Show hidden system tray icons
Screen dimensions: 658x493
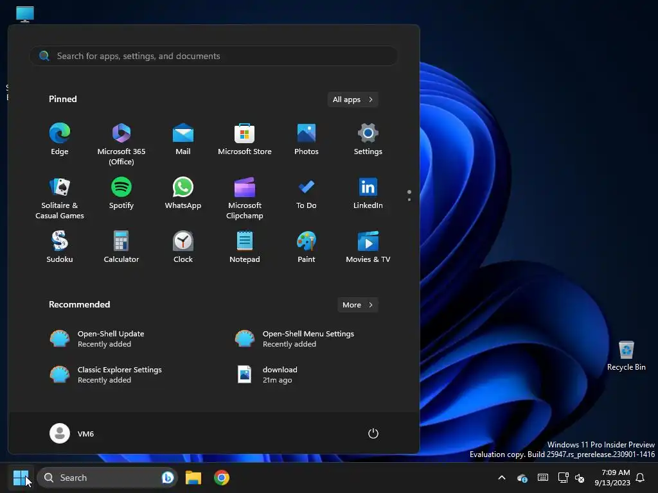click(x=501, y=478)
